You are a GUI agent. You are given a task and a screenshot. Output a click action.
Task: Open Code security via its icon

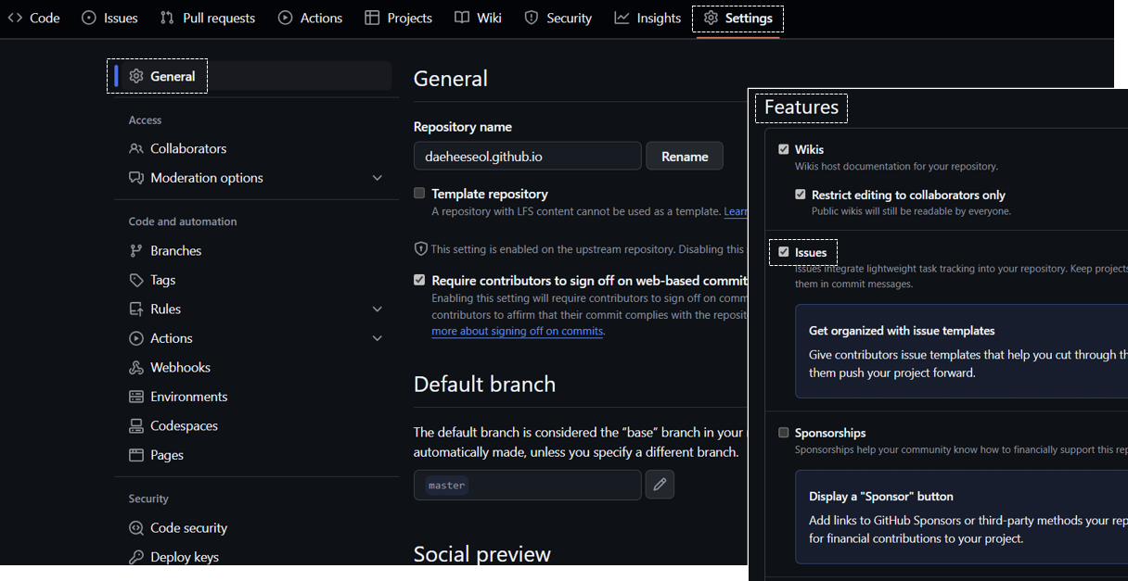pos(136,527)
